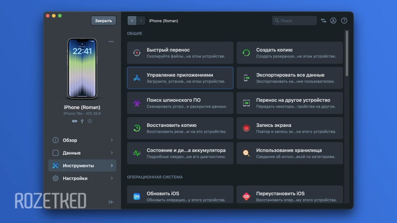Click the Данные square icon in sidebar
This screenshot has width=397, height=223.
pos(56,153)
